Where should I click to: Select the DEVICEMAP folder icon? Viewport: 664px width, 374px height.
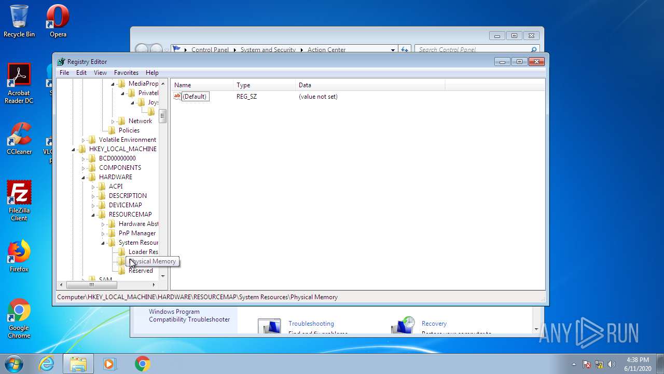tap(102, 205)
